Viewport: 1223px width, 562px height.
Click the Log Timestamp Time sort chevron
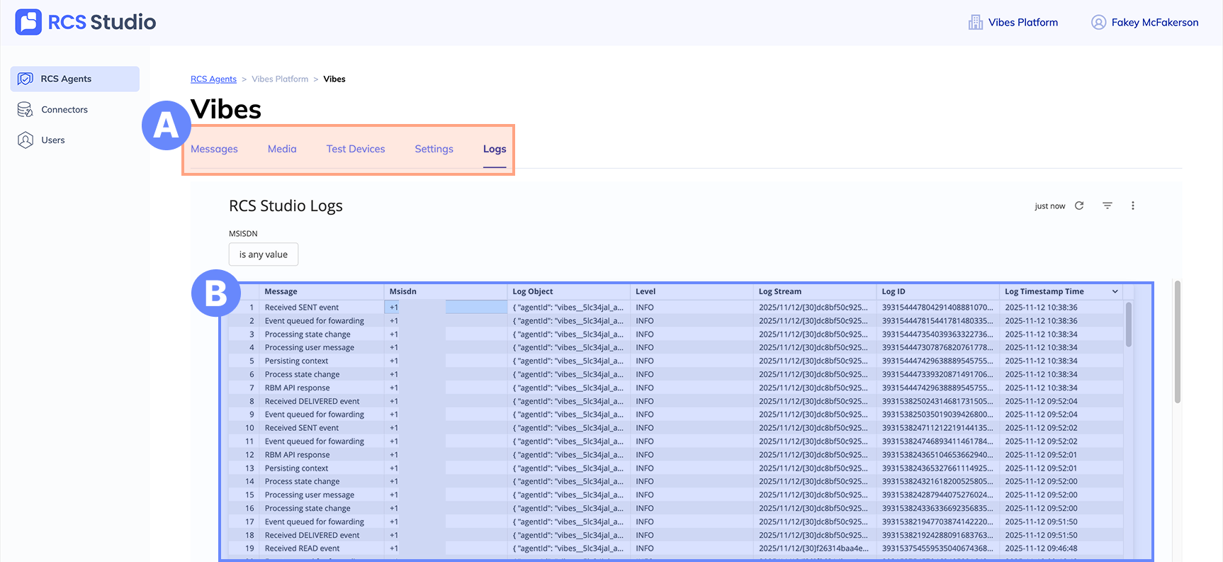coord(1115,291)
